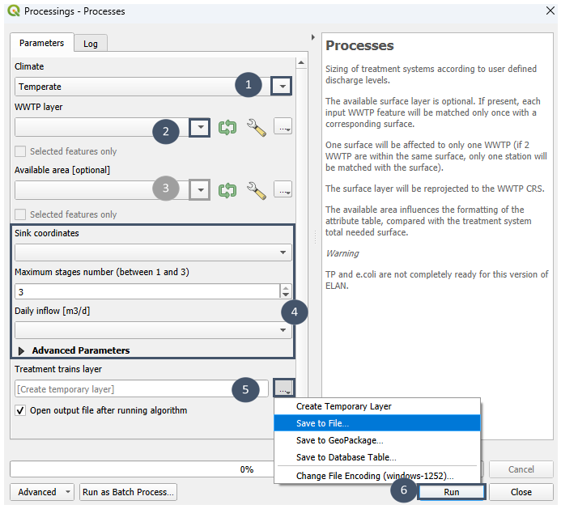Click the Treatment trains layer input field

130,389
